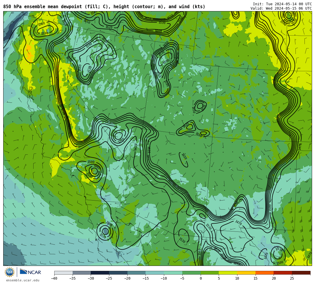The height and width of the screenshot is (284, 315).
Task: Click the plot title '850 hPa ensemble mean dewpoint'
Action: pyautogui.click(x=43, y=7)
